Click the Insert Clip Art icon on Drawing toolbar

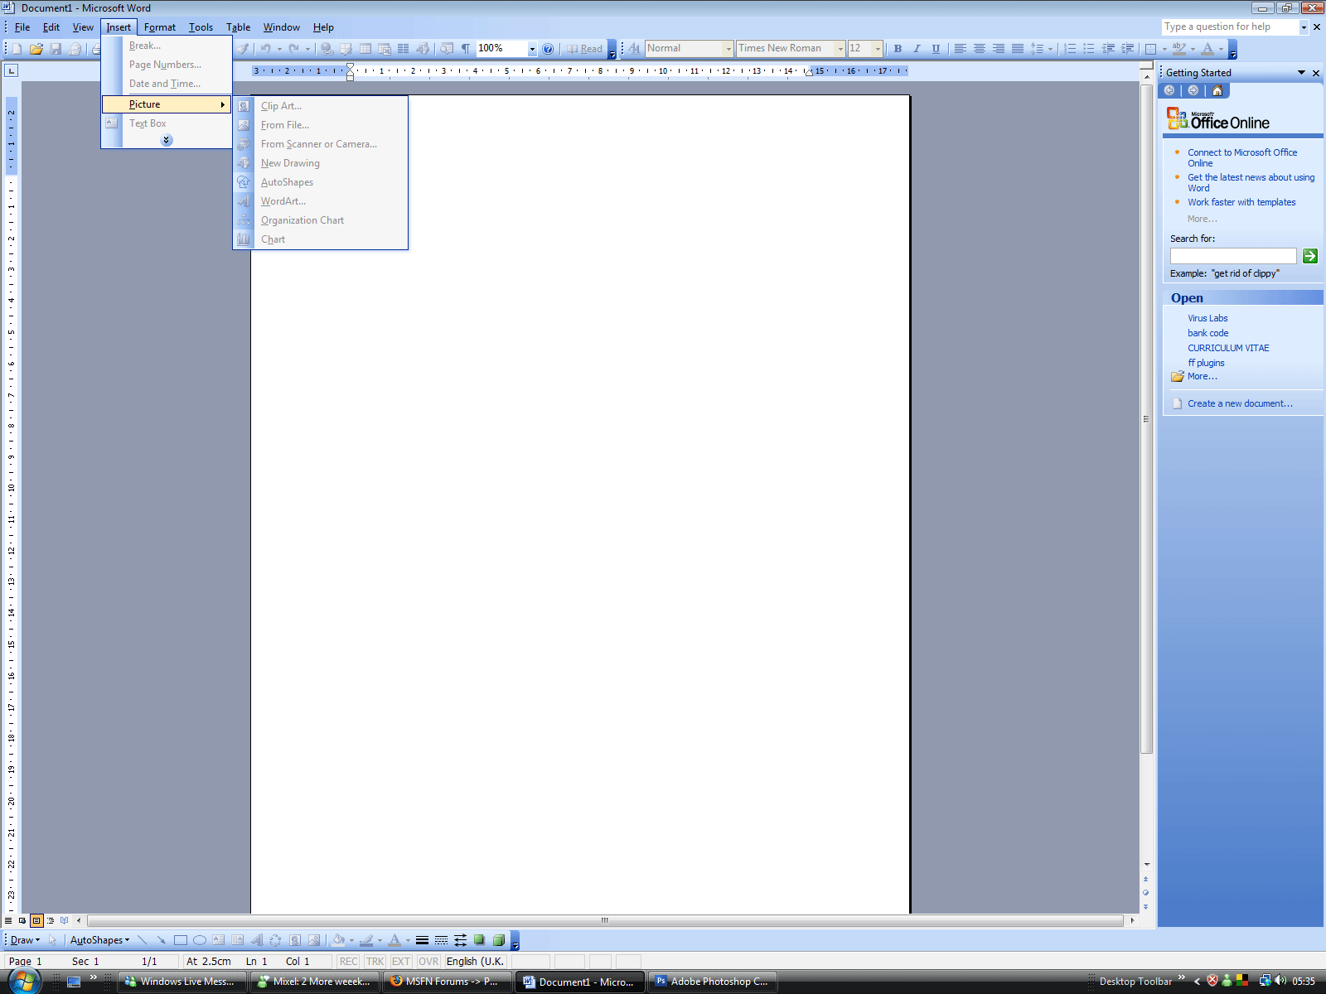(294, 940)
